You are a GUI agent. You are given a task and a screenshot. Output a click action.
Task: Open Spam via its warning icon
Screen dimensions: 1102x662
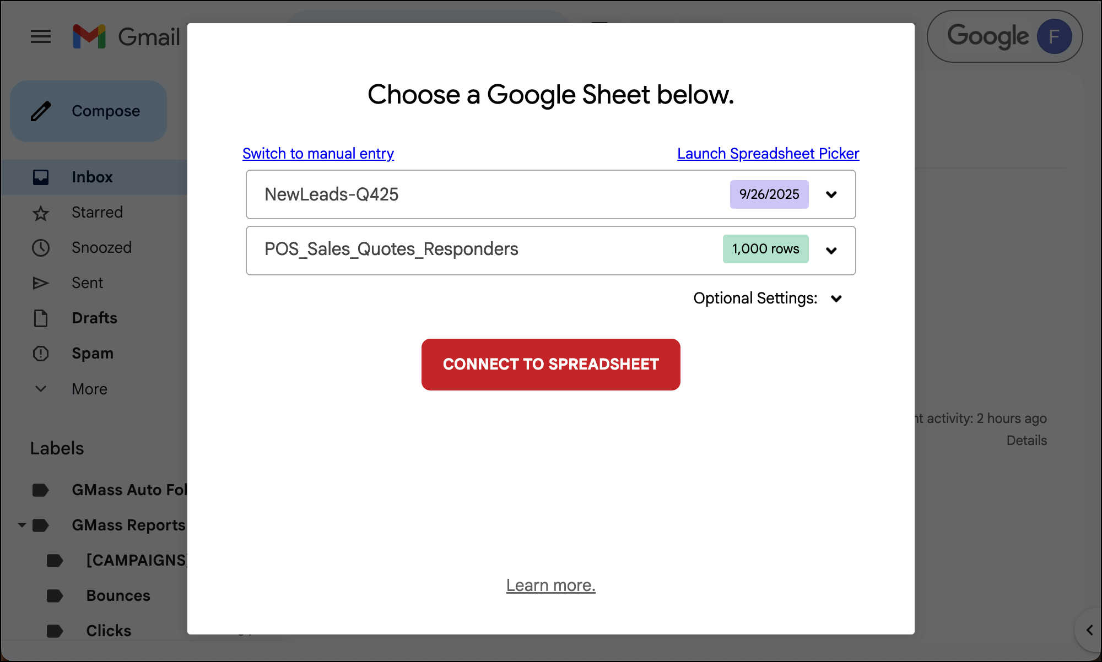pos(41,353)
